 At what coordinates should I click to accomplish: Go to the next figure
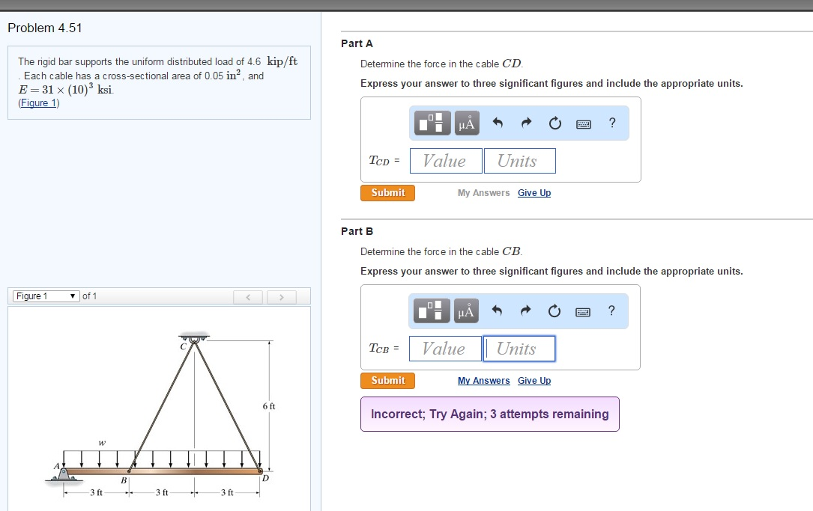tap(281, 297)
